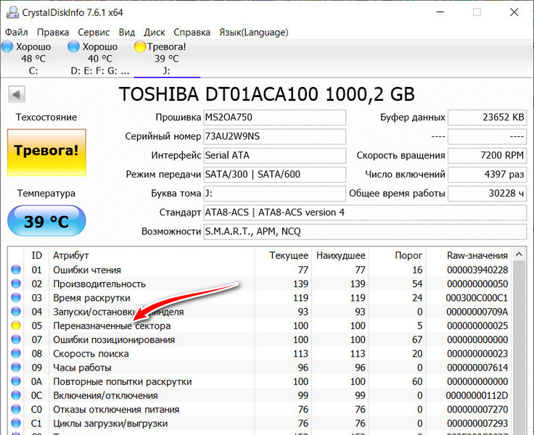Click raw value 000000007614
Screen dimensions: 534x435
(477, 368)
